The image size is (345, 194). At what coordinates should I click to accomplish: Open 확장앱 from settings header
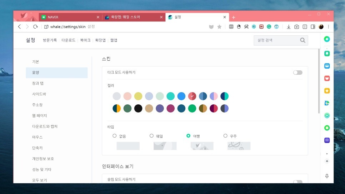coord(100,40)
